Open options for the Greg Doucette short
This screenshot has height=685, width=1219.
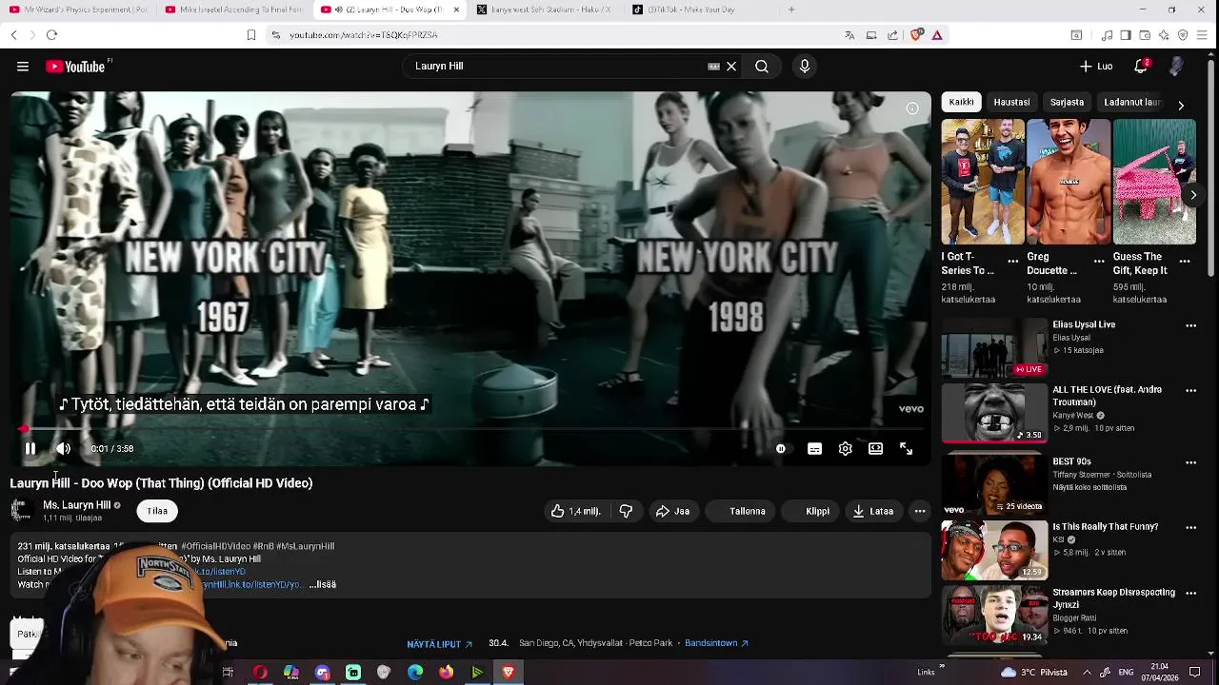click(1099, 261)
